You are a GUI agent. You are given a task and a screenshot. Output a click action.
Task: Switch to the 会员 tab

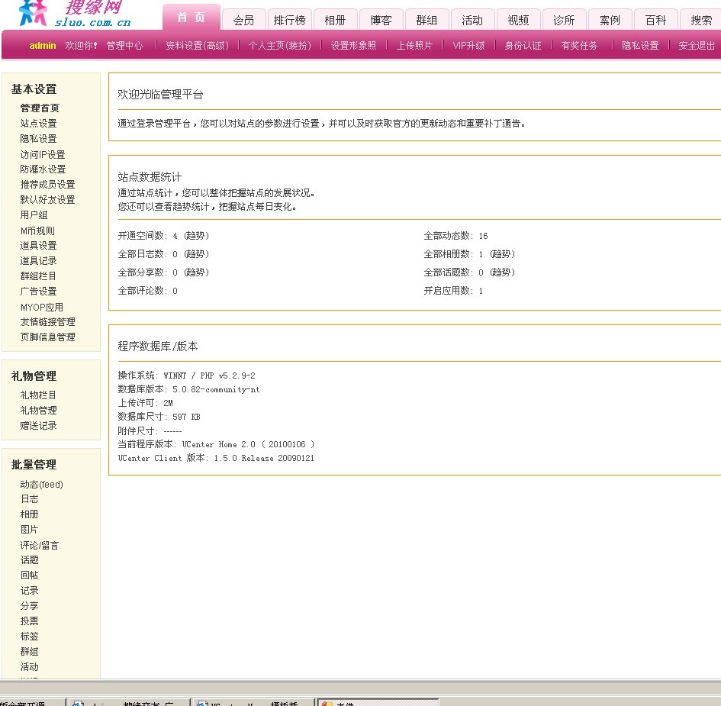click(243, 21)
